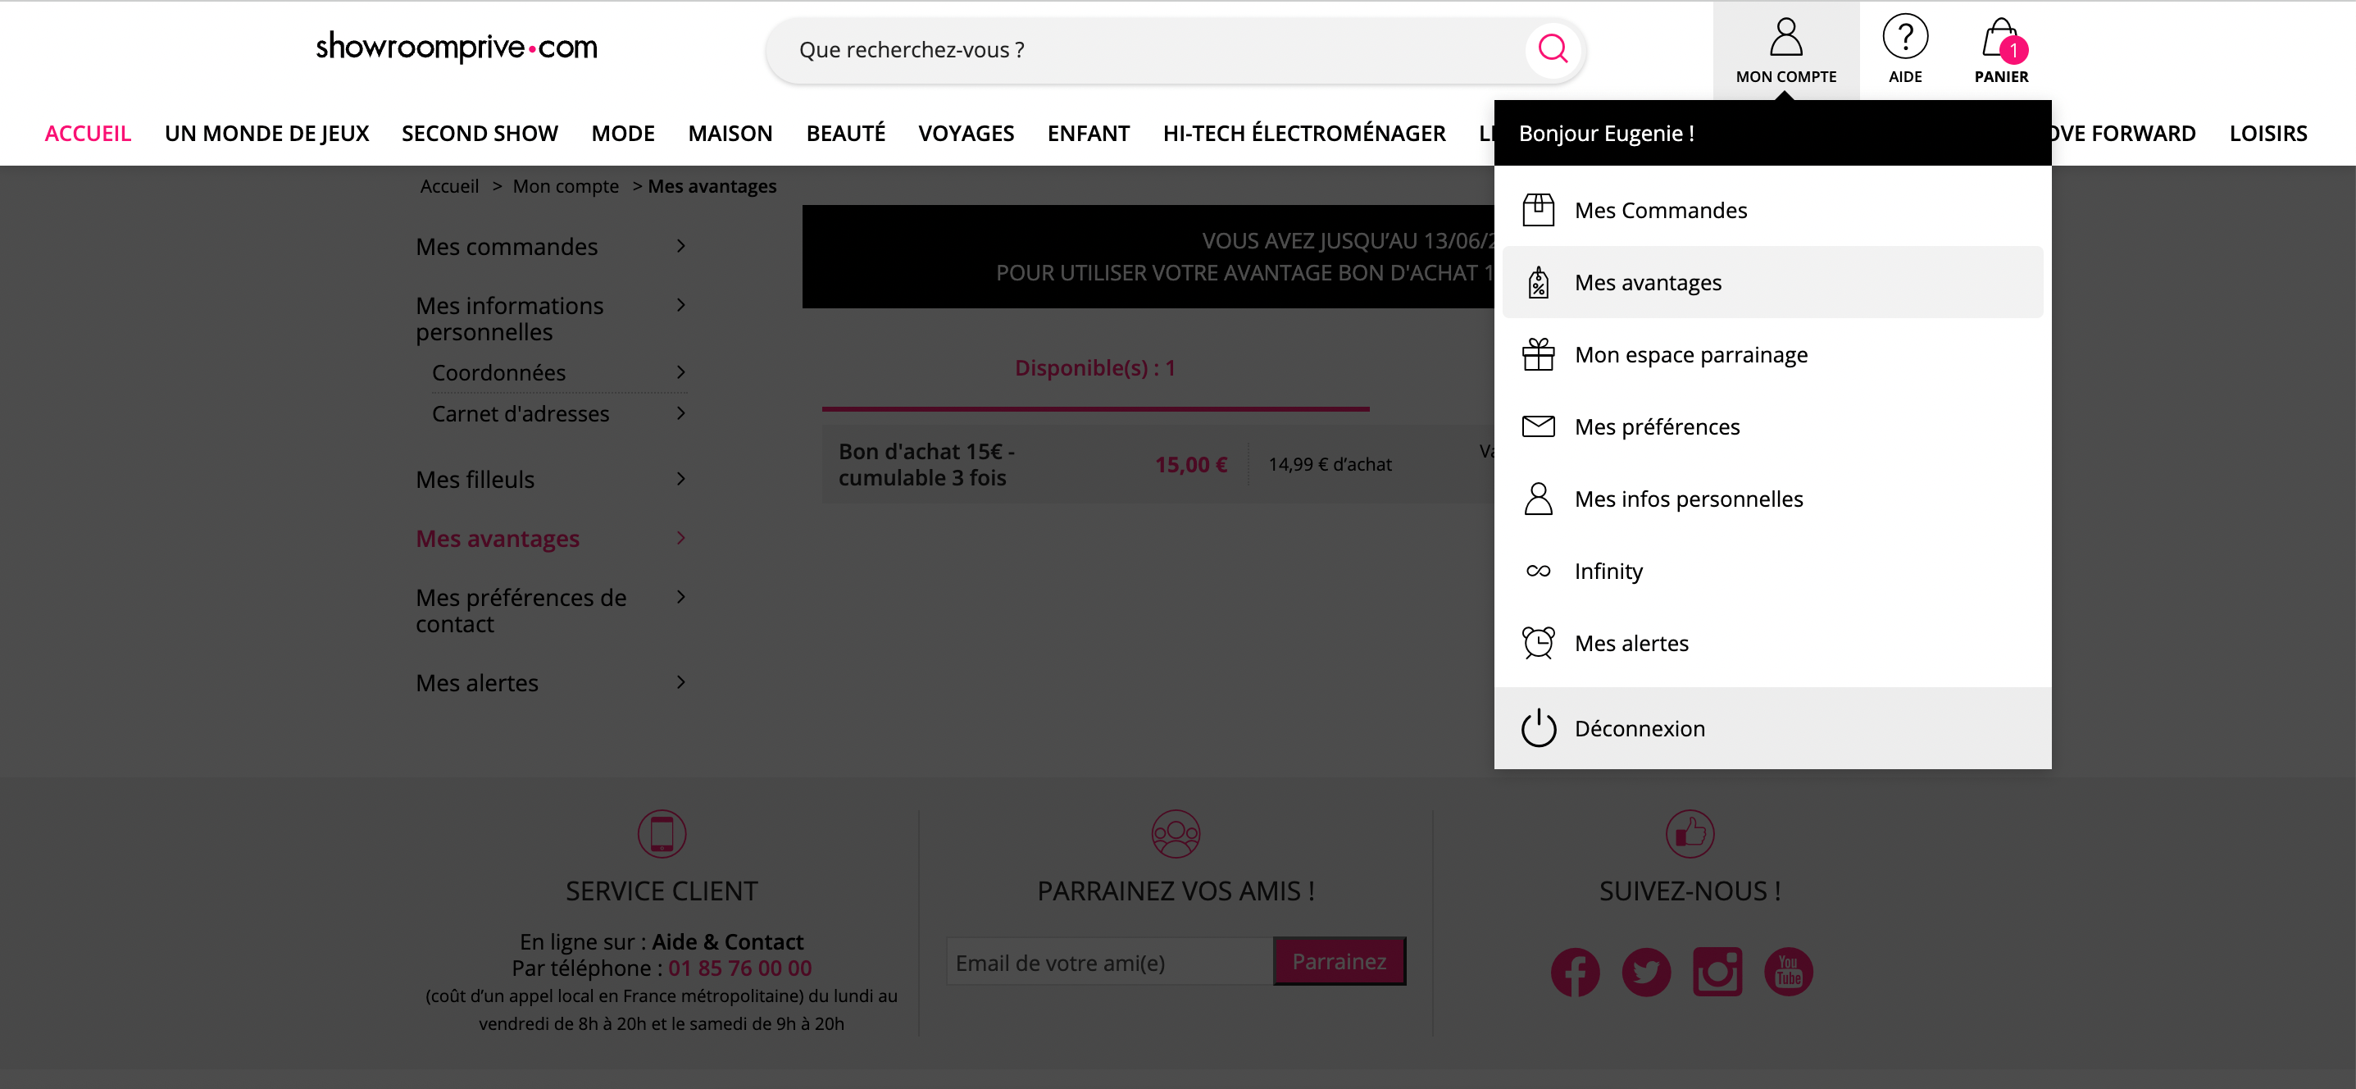This screenshot has width=2356, height=1089.
Task: Open the Aide & Contact link
Action: [x=727, y=941]
